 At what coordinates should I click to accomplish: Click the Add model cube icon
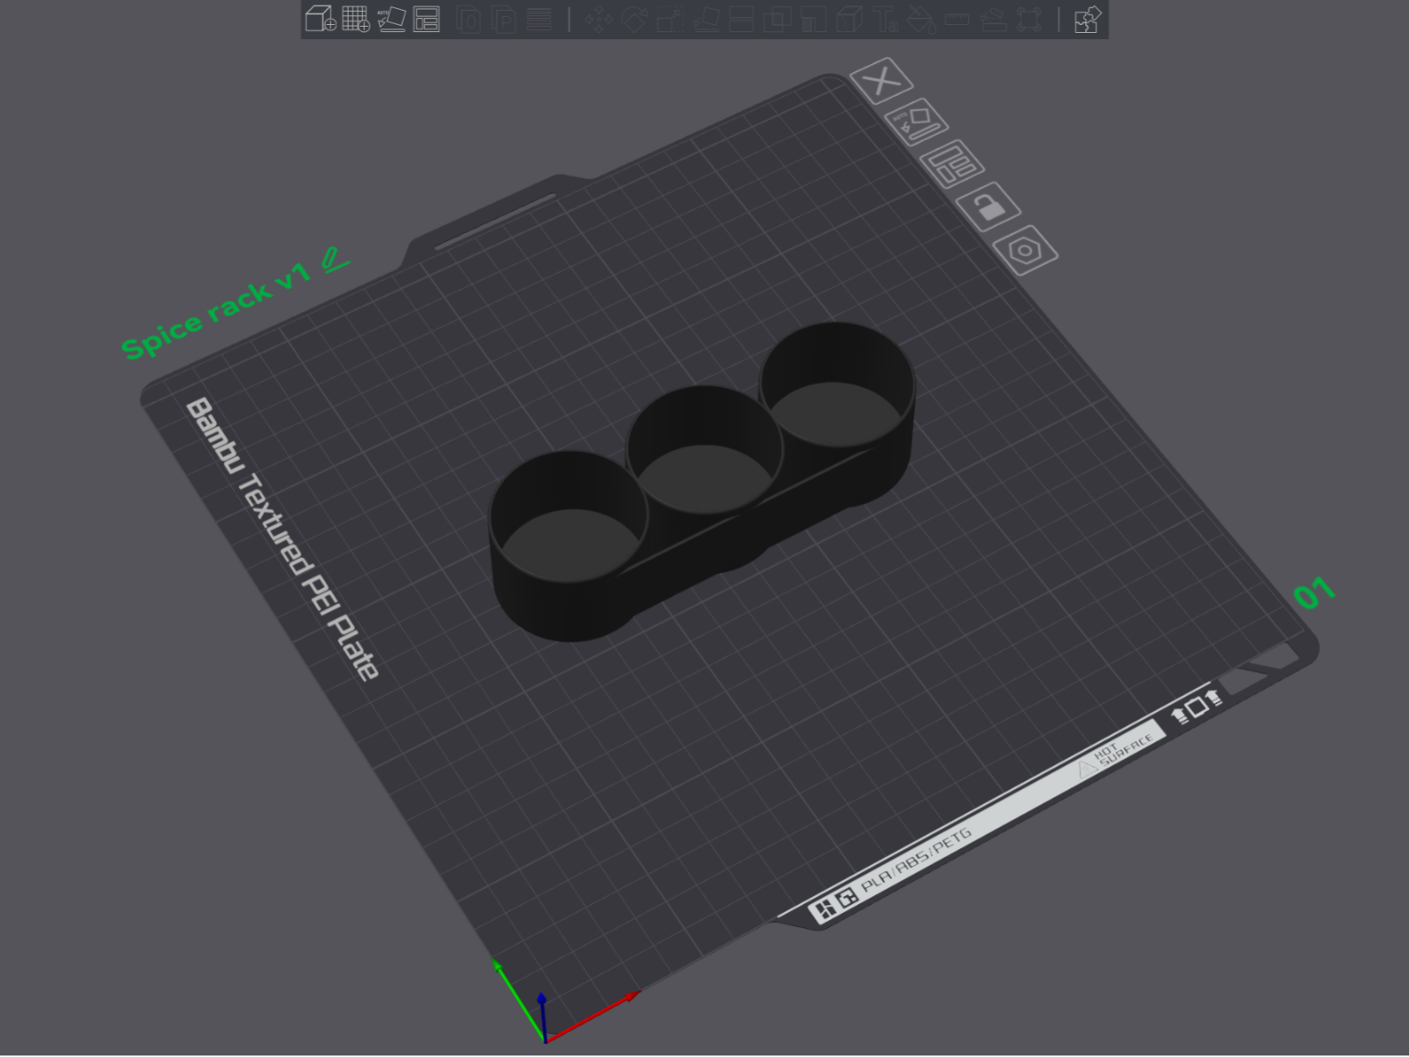pos(319,19)
